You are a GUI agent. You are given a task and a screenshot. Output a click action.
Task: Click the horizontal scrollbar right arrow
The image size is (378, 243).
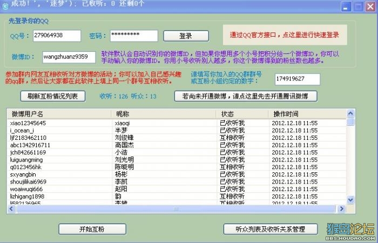tap(341, 208)
